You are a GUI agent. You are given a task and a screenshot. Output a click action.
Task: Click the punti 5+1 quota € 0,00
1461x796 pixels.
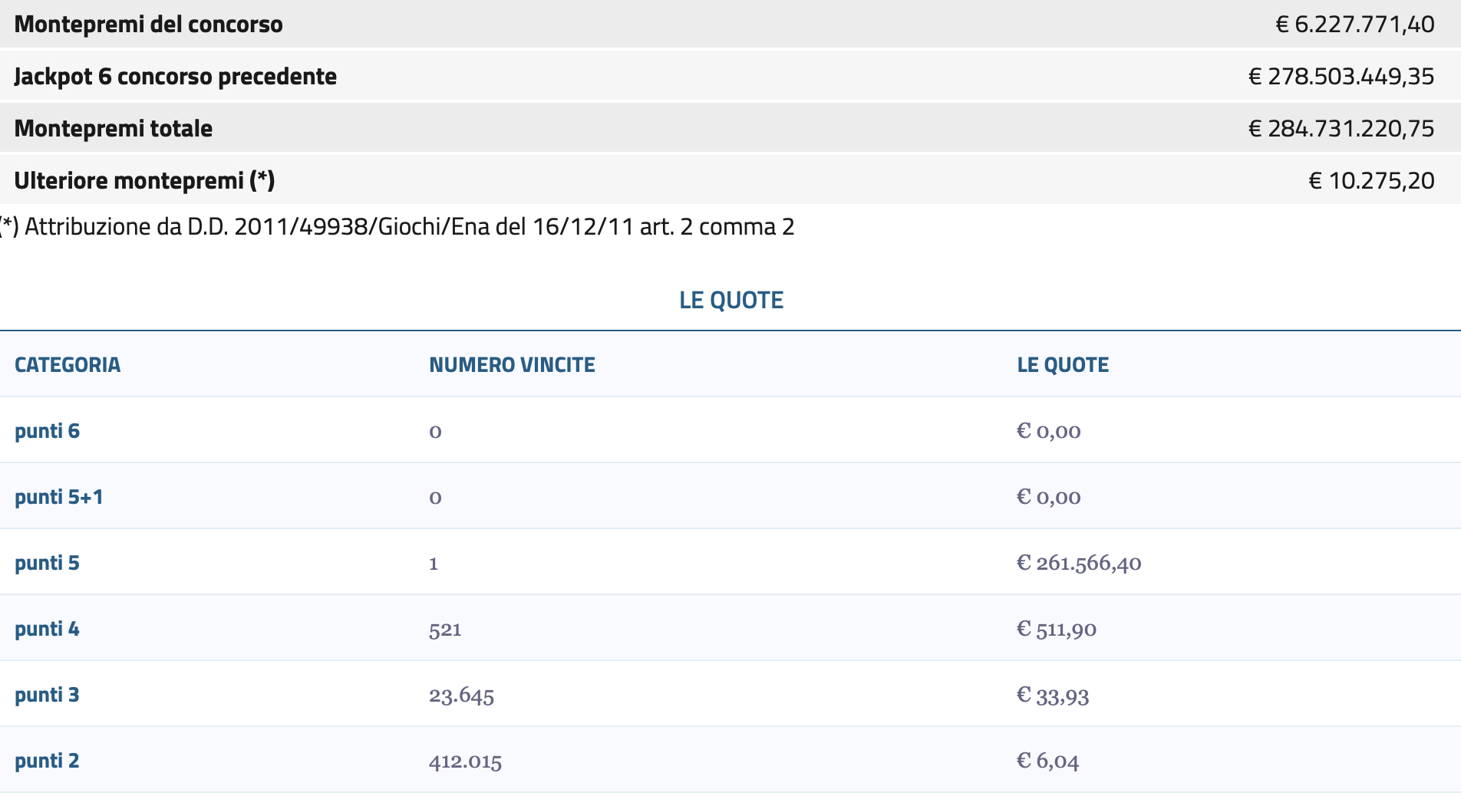(1049, 497)
